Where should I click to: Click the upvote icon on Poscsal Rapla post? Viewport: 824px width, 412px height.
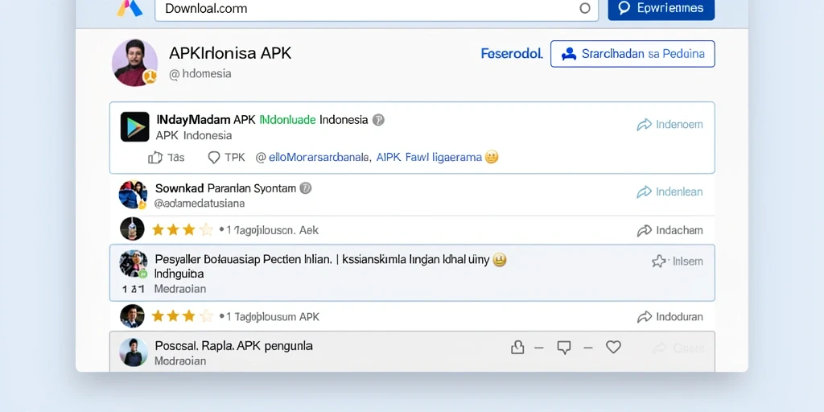click(x=517, y=348)
